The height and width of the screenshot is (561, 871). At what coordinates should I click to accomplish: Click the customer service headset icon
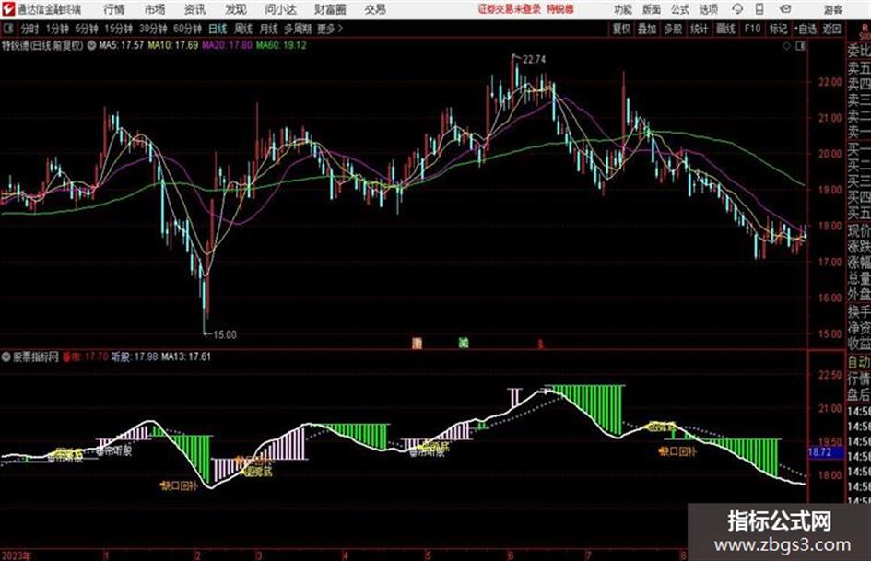tap(737, 9)
